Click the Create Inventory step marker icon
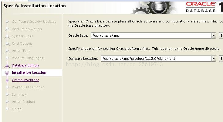Viewport: 223px width, 122px height. [x=7, y=80]
